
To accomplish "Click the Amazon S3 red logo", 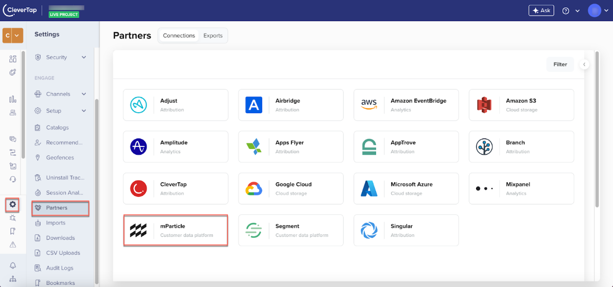I will coord(484,105).
